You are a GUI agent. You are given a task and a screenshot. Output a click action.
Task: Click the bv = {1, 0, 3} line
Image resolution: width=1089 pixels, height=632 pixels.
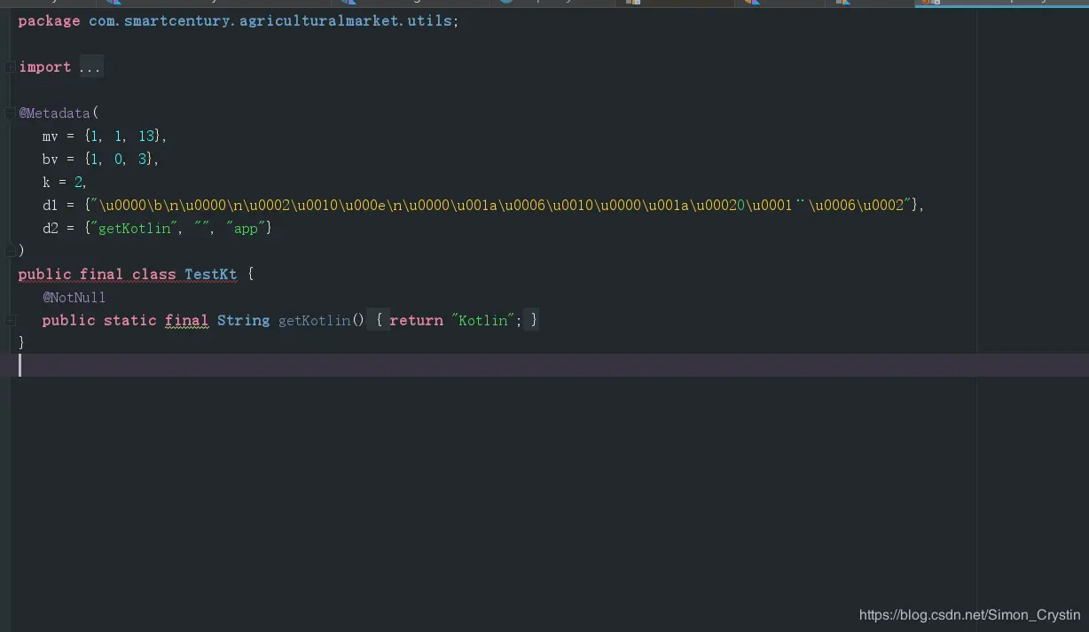click(100, 160)
